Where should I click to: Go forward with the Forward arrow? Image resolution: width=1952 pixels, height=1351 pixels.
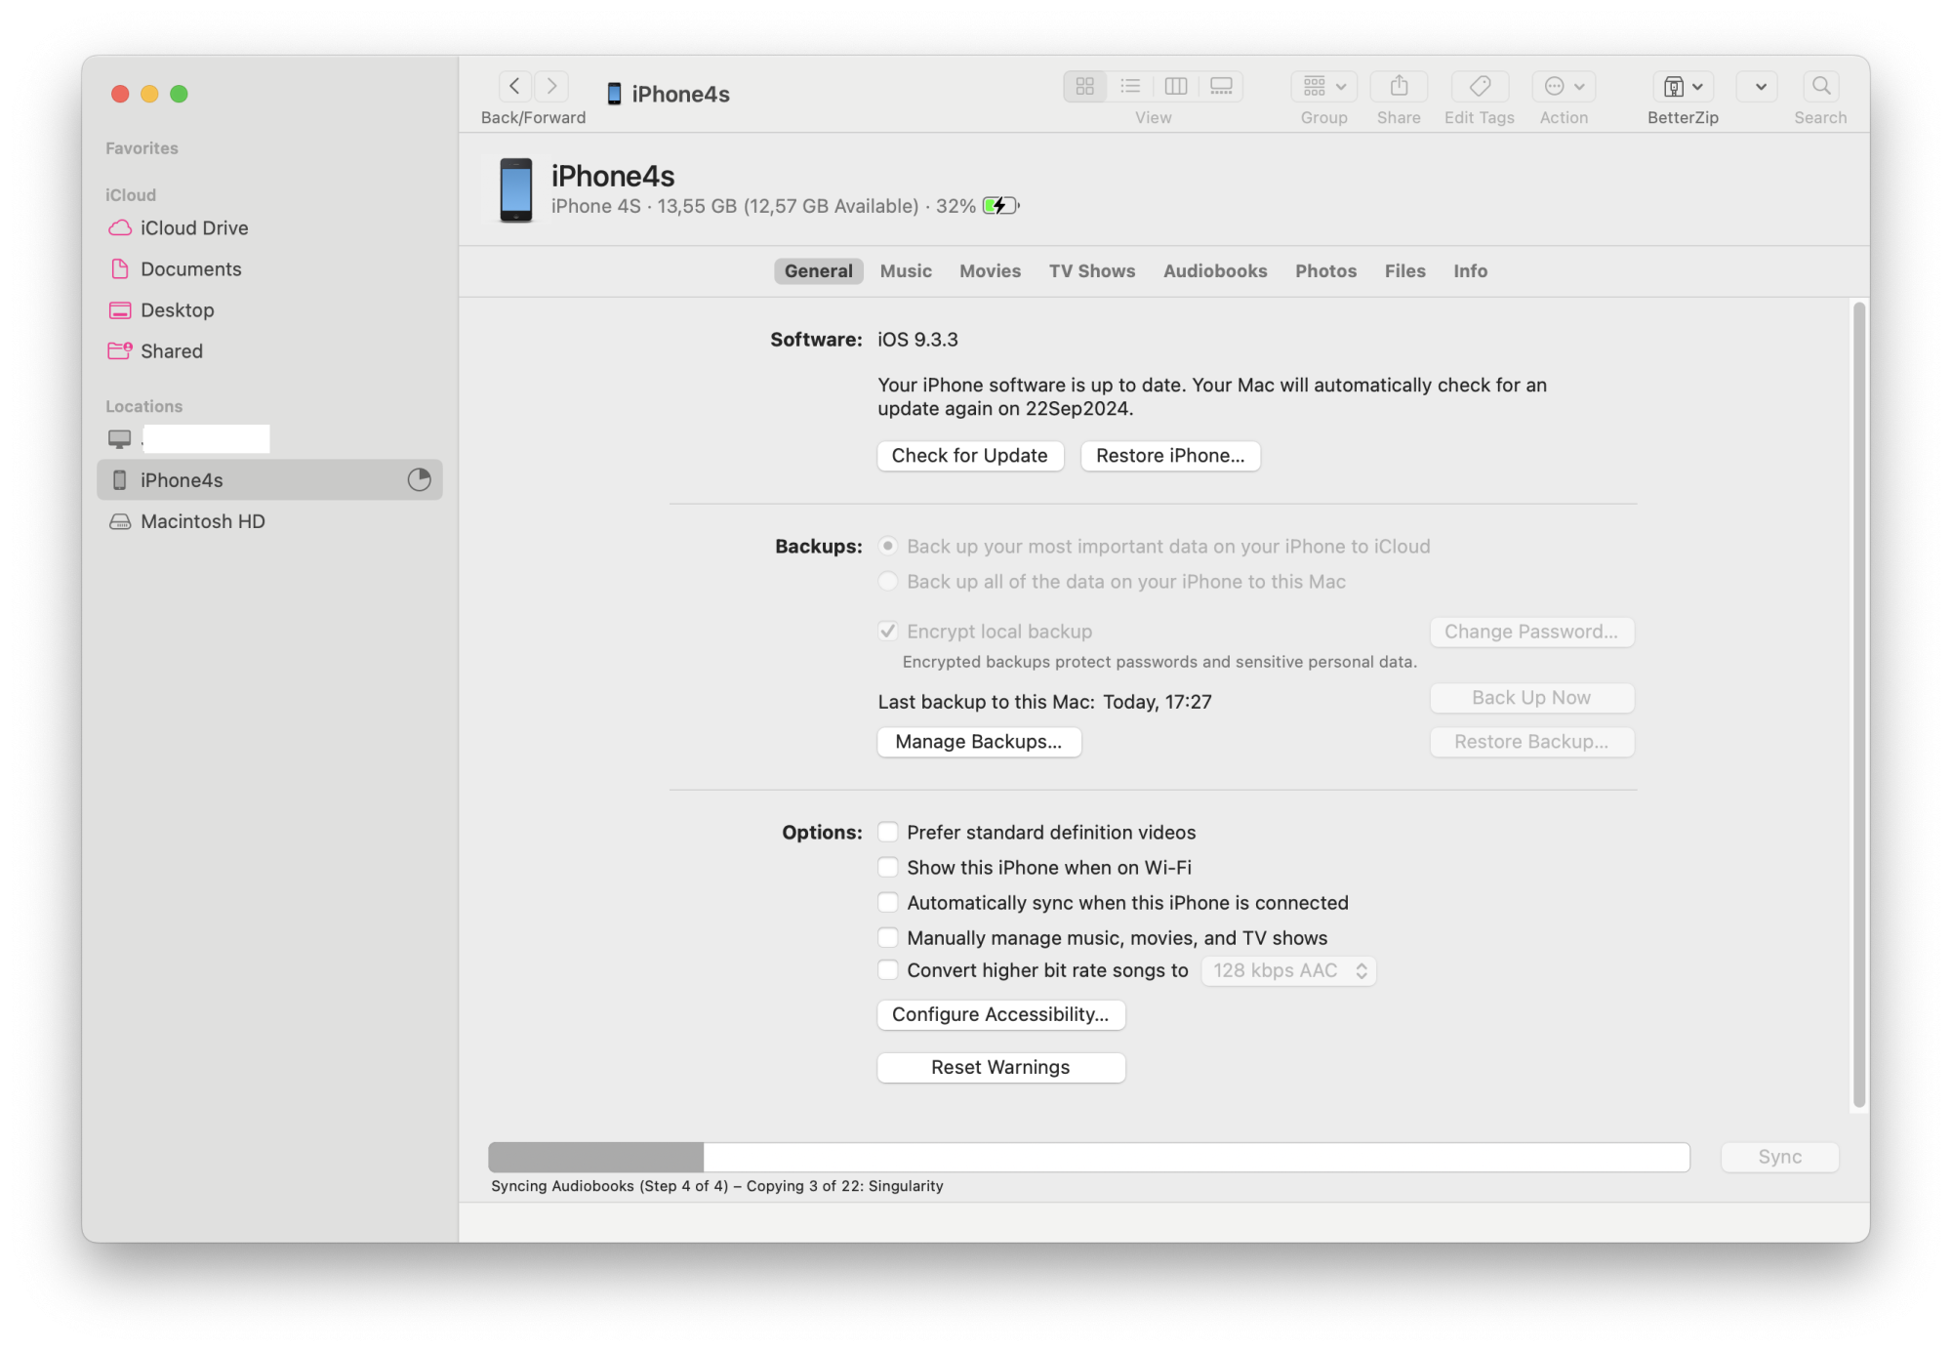pyautogui.click(x=551, y=86)
